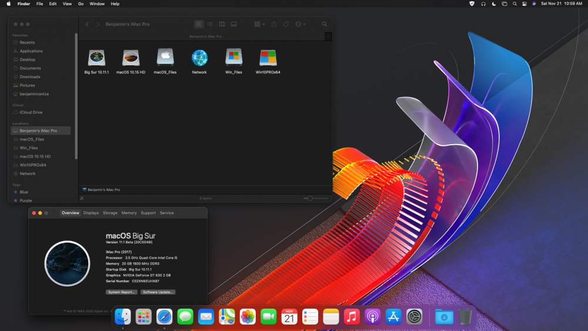The image size is (588, 331).
Task: Select the Overview tab in About This Mac
Action: (x=71, y=213)
